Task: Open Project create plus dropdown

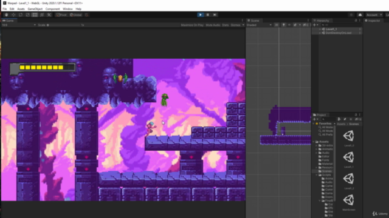Action: (x=315, y=119)
